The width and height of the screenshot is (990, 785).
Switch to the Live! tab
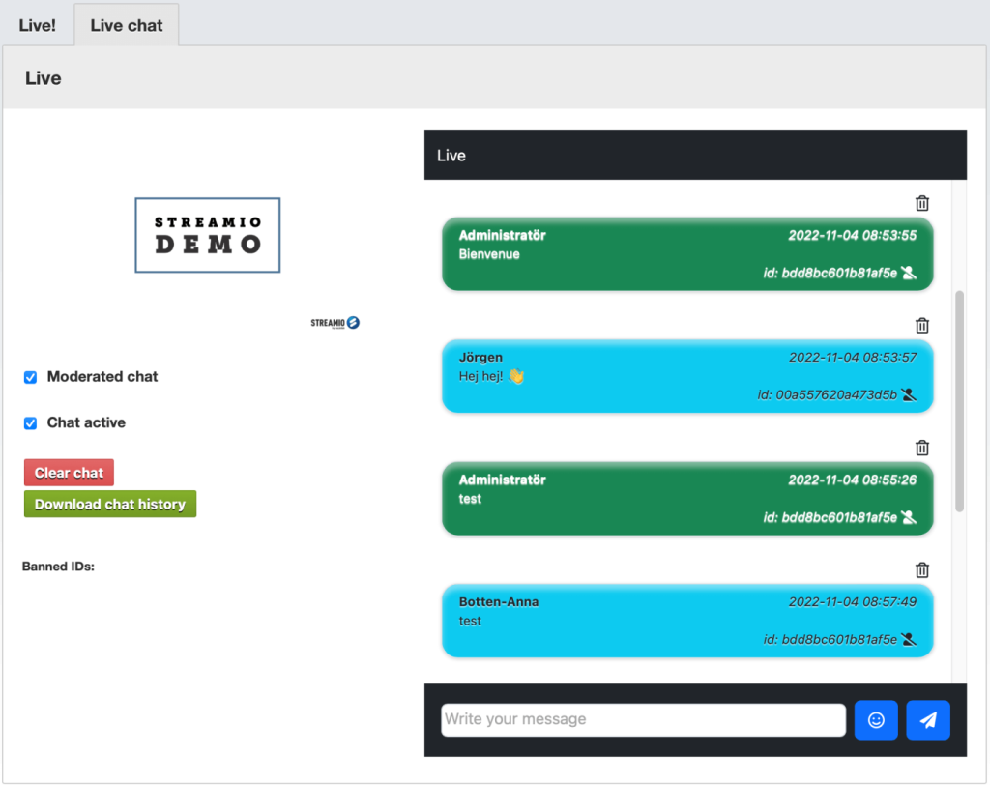tap(38, 25)
